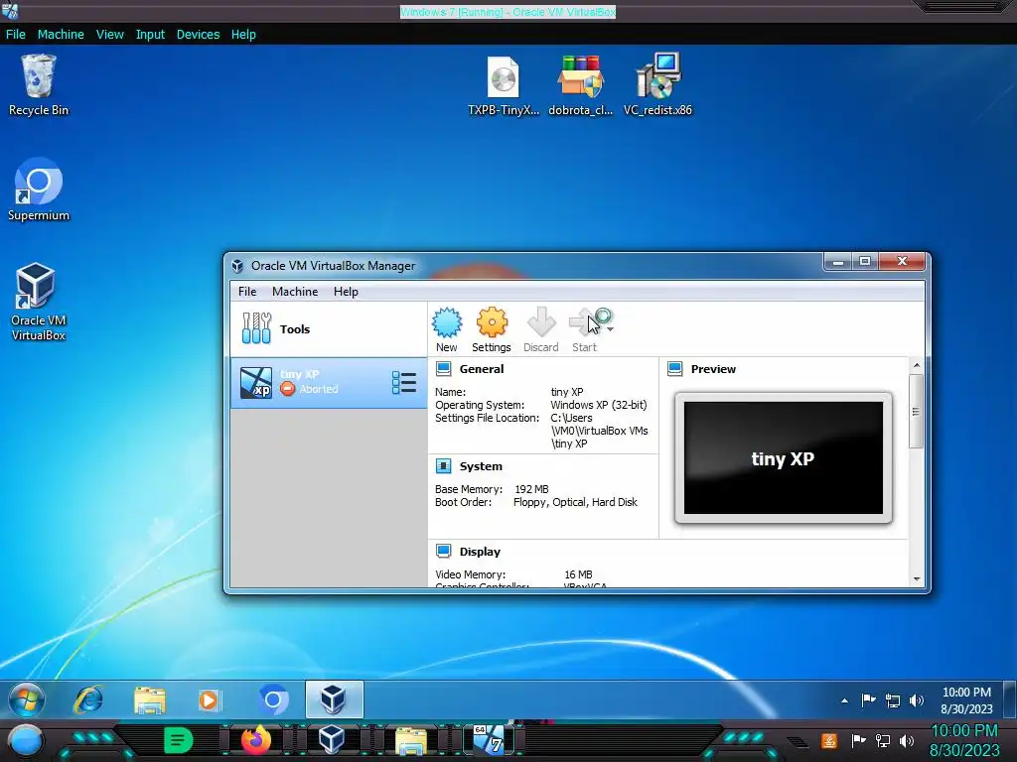Select the tiny XP virtual machine entry
Viewport: 1017px width, 762px height.
click(x=329, y=382)
